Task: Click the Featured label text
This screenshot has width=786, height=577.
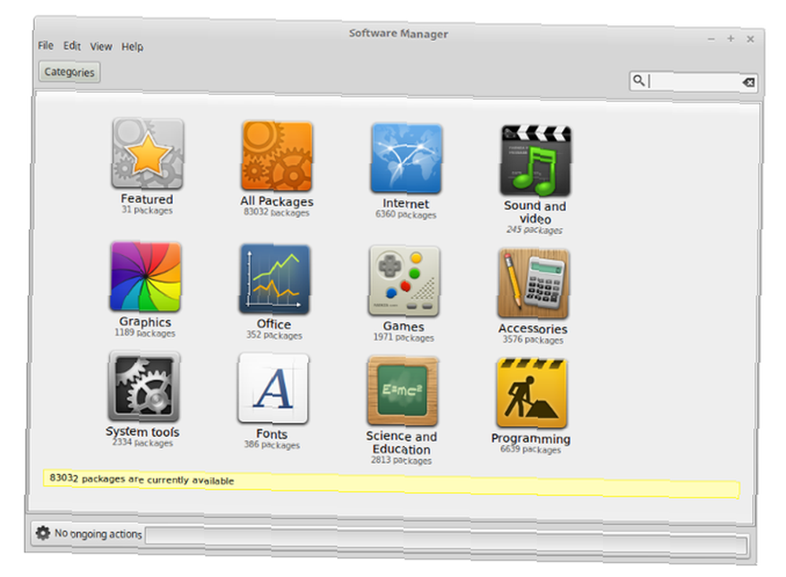Action: [147, 199]
